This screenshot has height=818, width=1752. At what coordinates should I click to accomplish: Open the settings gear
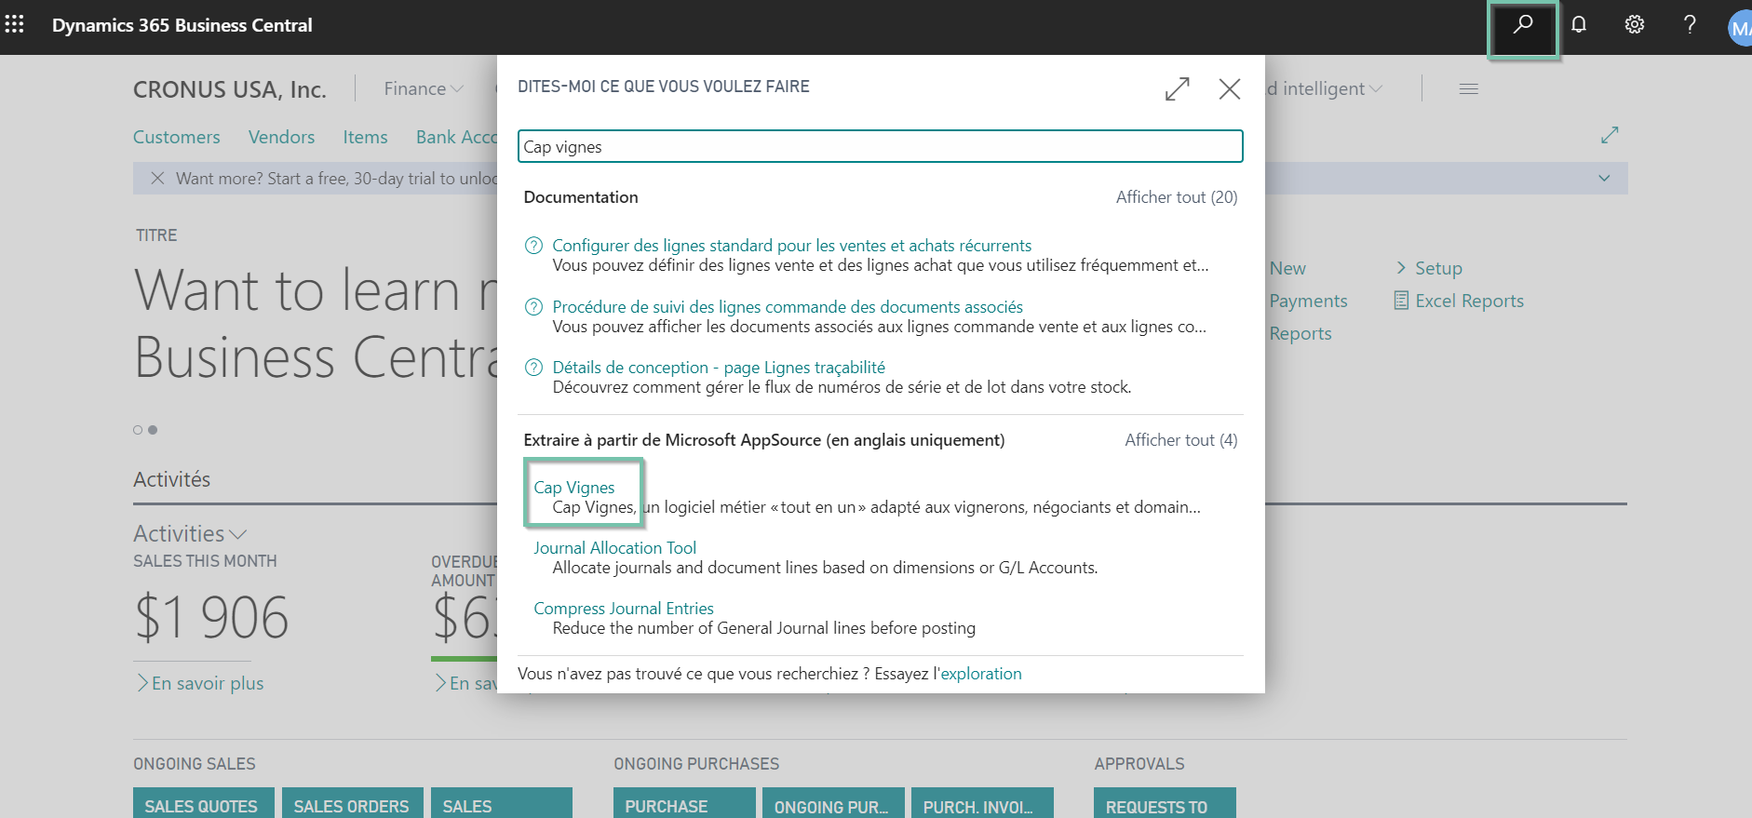tap(1635, 25)
